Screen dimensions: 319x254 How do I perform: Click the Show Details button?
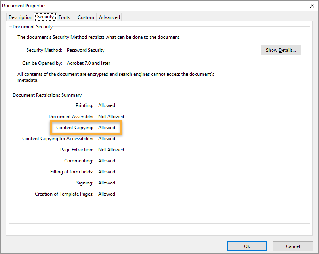[281, 50]
